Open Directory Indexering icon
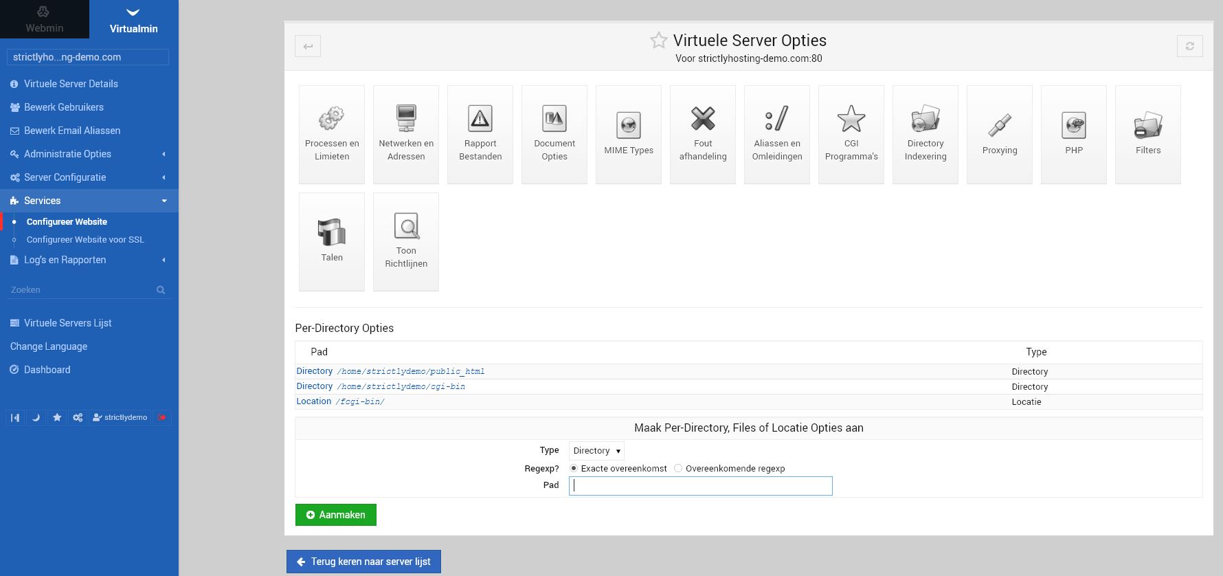This screenshot has height=576, width=1223. [x=925, y=135]
